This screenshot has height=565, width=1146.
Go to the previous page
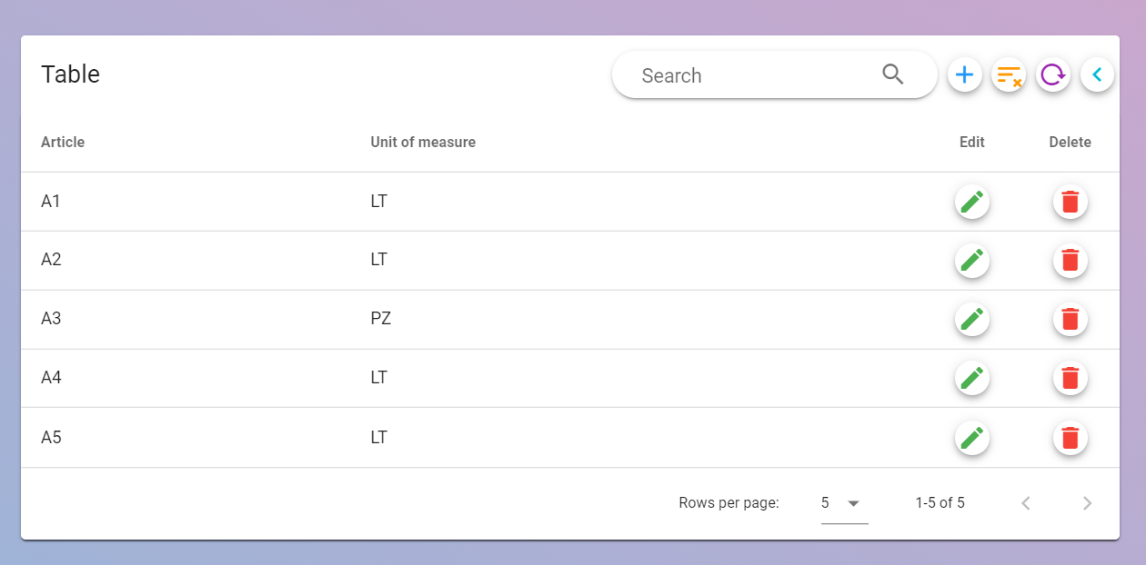tap(1026, 503)
